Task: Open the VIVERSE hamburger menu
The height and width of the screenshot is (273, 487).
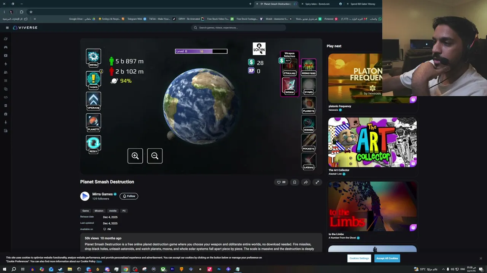Action: 7,28
